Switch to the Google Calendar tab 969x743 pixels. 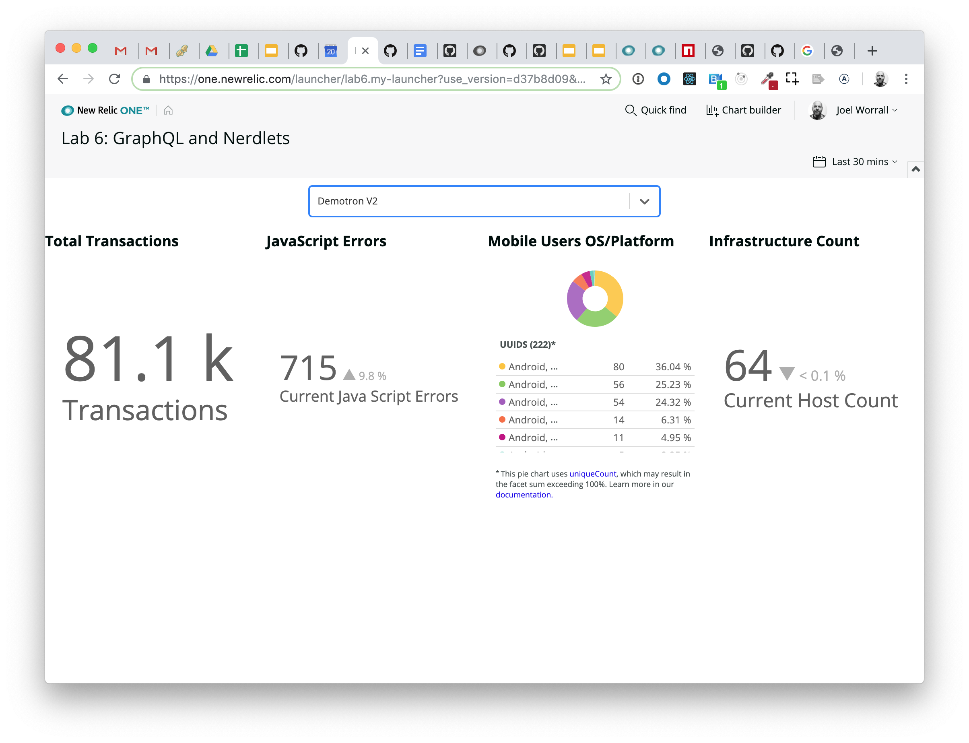pos(331,51)
